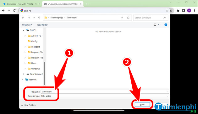Close the Download - Tải Miễn Phí VN tab
The image size is (198, 114).
[39, 4]
